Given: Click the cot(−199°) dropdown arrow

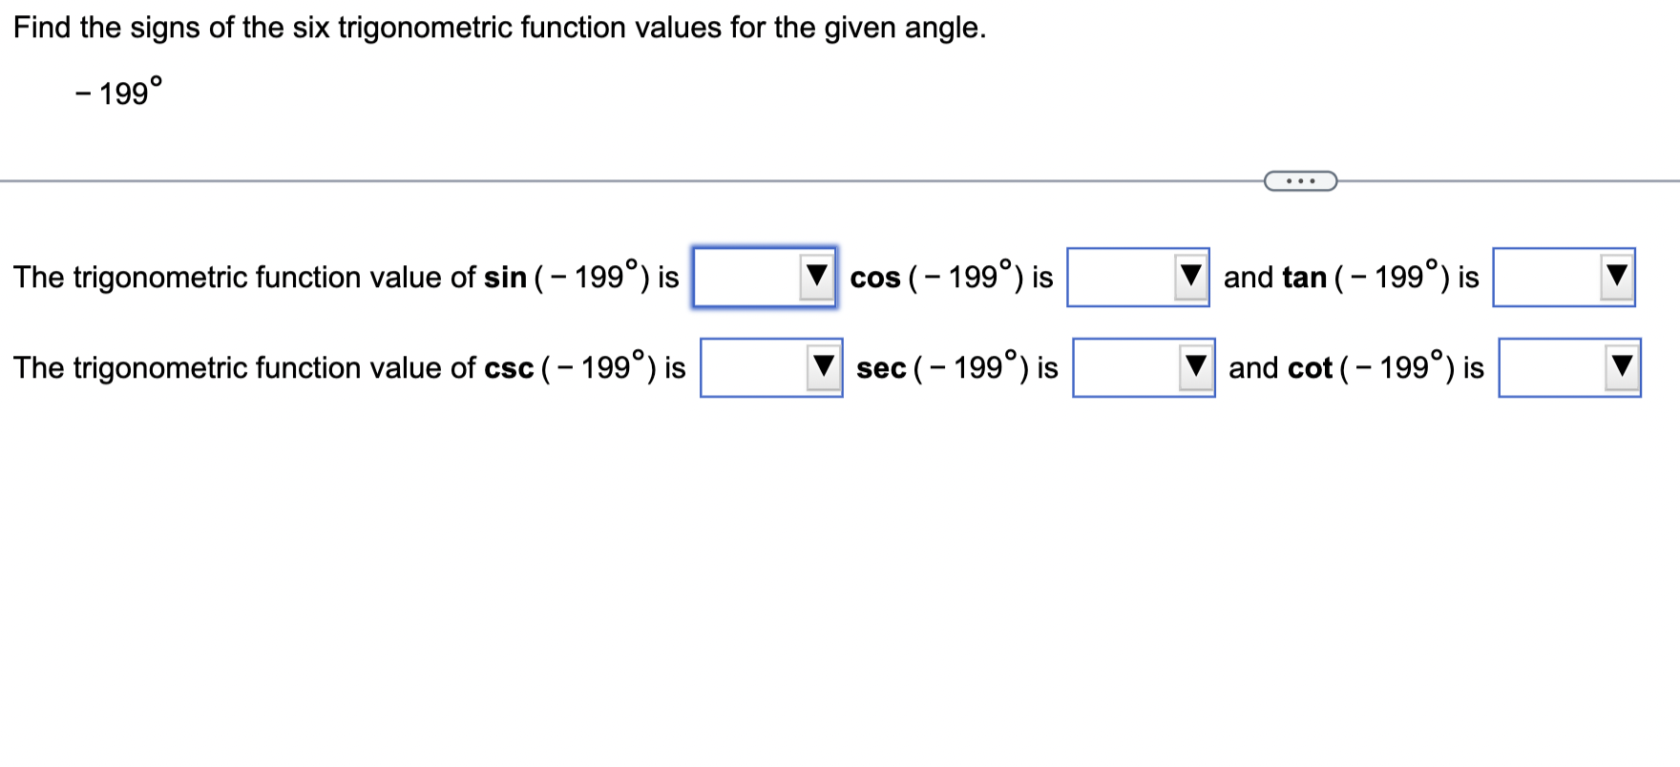Looking at the screenshot, I should pos(1621,366).
